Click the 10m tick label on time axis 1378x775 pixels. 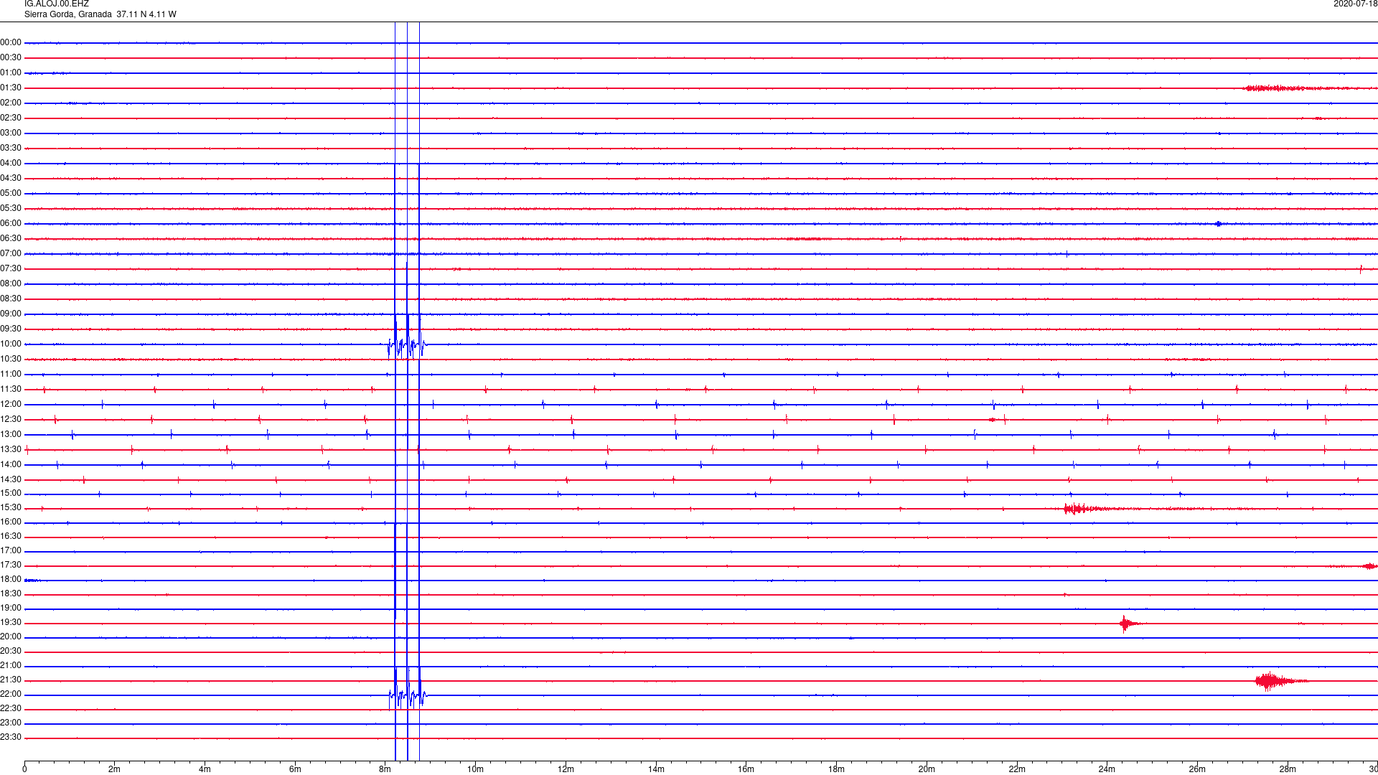(476, 770)
